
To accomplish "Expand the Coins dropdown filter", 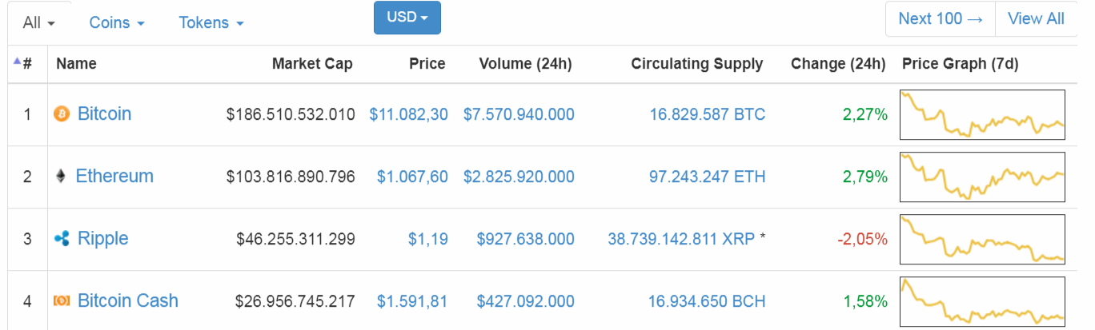I will tap(117, 23).
